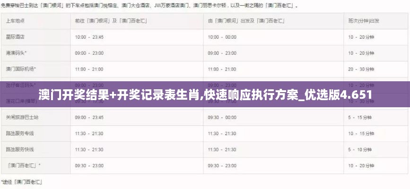Click 澳门国际机场 time in the 由「澳门银河」出发 column
410x189 pixels.
point(222,69)
